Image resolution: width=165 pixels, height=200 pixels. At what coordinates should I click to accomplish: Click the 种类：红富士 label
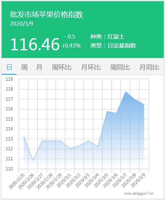(x=107, y=37)
